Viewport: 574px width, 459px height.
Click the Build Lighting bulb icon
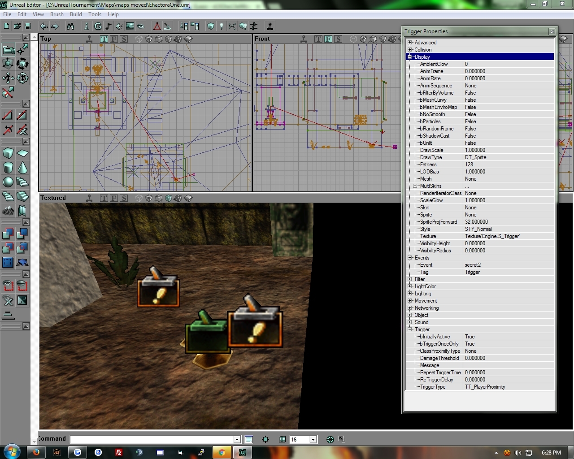[222, 26]
